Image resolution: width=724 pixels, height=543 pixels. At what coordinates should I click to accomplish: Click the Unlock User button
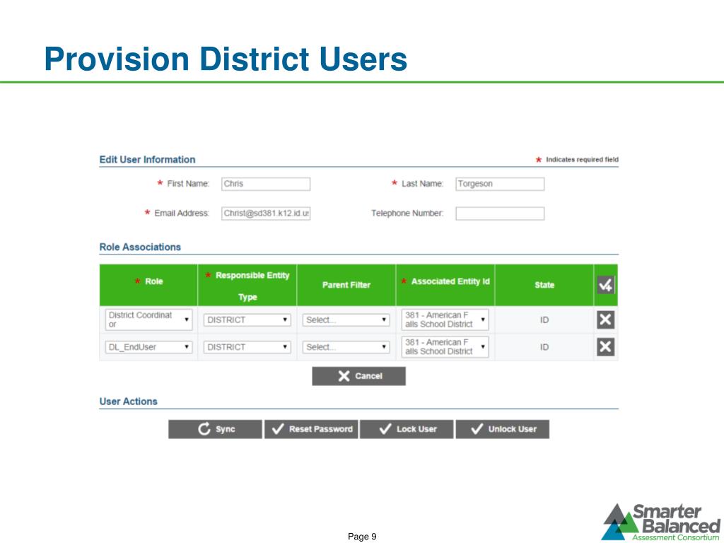(503, 429)
